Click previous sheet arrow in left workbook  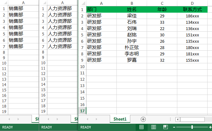coord(9,119)
